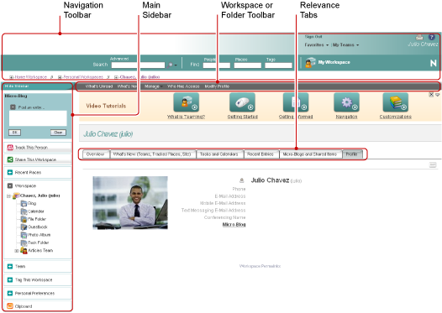The height and width of the screenshot is (313, 442).
Task: Click the Micro-Blog profile link
Action: tap(234, 225)
